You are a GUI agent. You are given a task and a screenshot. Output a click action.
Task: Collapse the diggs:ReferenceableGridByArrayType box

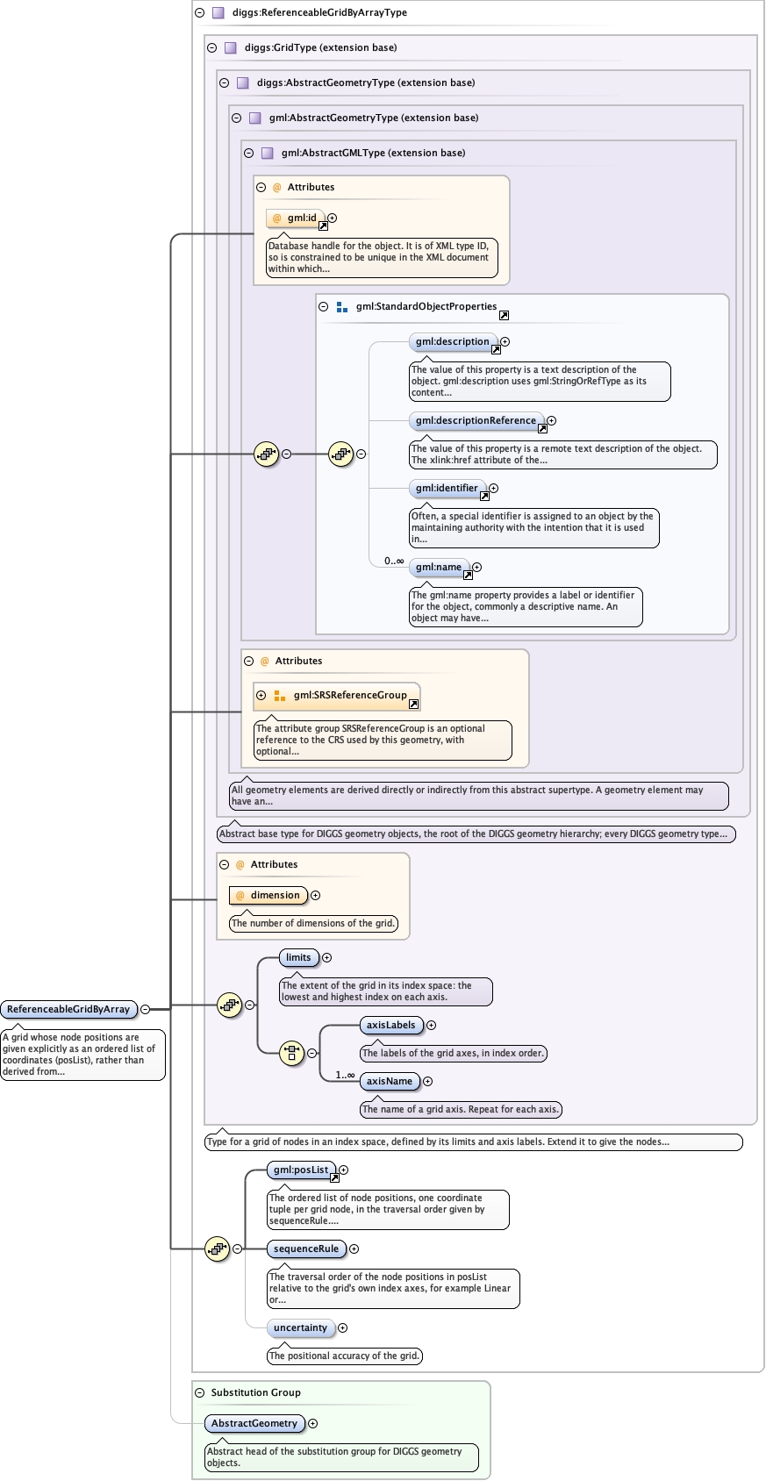pyautogui.click(x=200, y=13)
